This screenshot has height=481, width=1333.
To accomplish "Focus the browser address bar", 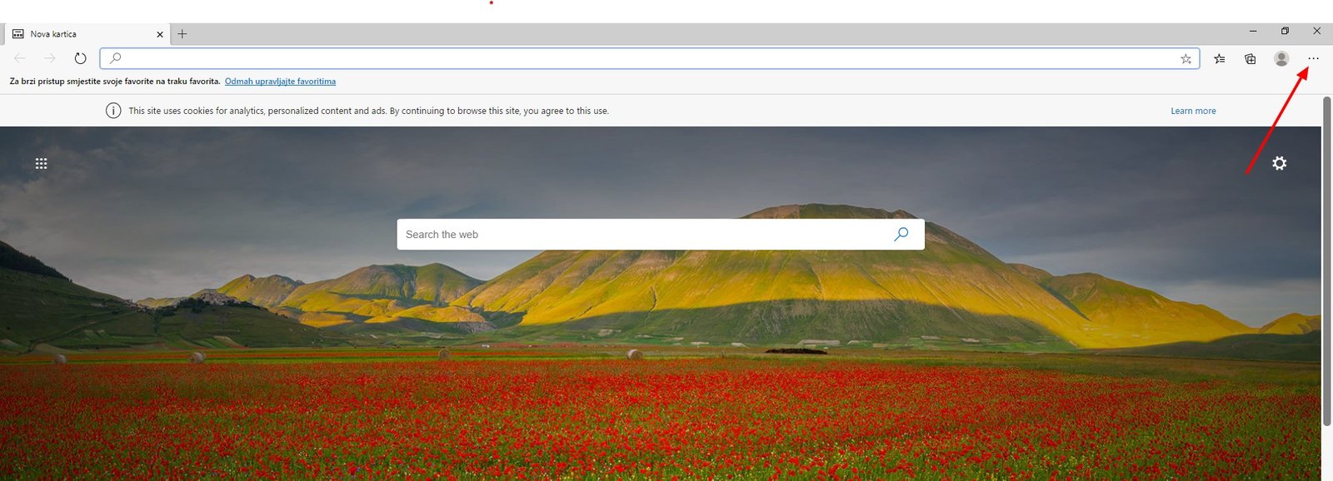I will [642, 58].
